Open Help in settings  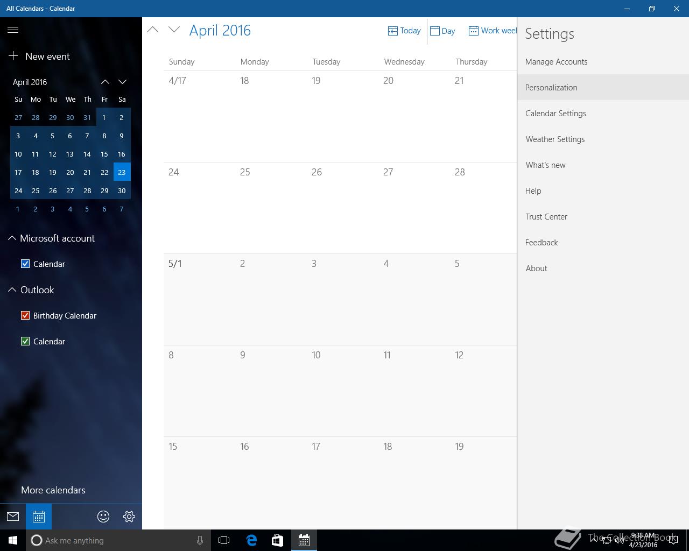pos(603,190)
